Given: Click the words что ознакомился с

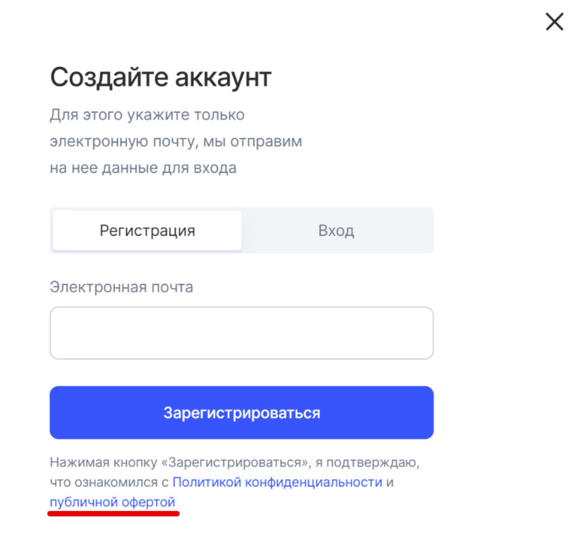Looking at the screenshot, I should pyautogui.click(x=109, y=482).
